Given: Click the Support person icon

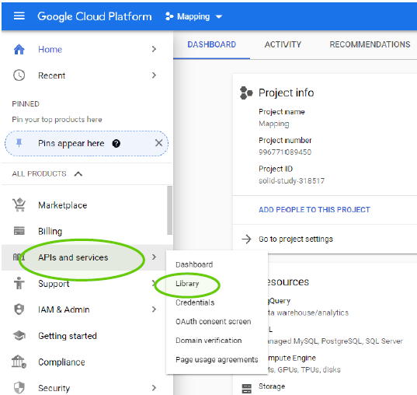Looking at the screenshot, I should pyautogui.click(x=19, y=283).
